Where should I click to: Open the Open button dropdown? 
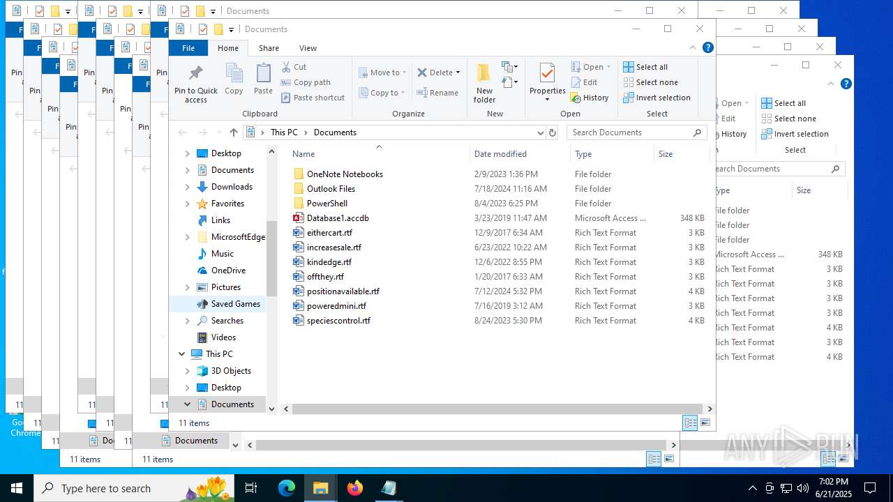coord(608,67)
